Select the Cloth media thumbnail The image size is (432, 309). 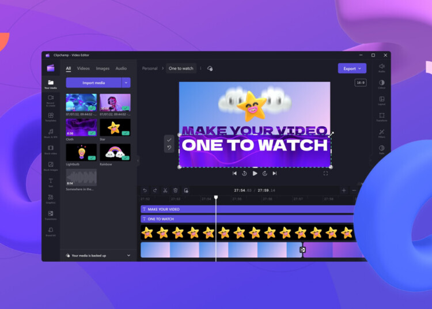tap(81, 127)
